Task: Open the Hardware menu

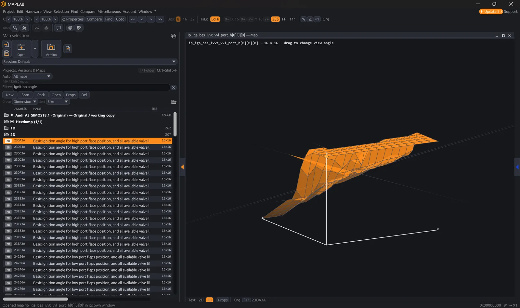Action: tap(33, 11)
